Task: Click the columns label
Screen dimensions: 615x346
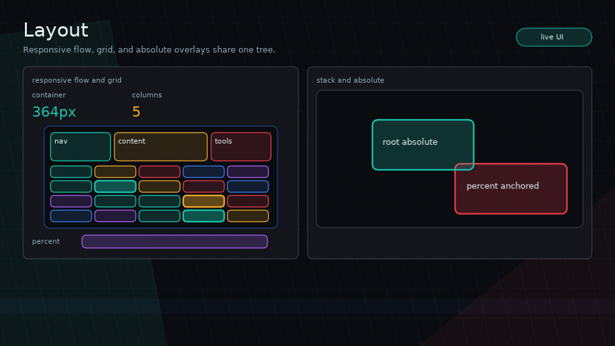Action: coord(147,95)
